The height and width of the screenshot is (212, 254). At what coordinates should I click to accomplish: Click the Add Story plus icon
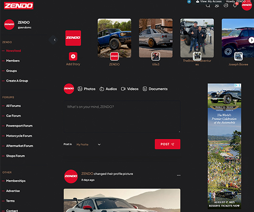(73, 56)
